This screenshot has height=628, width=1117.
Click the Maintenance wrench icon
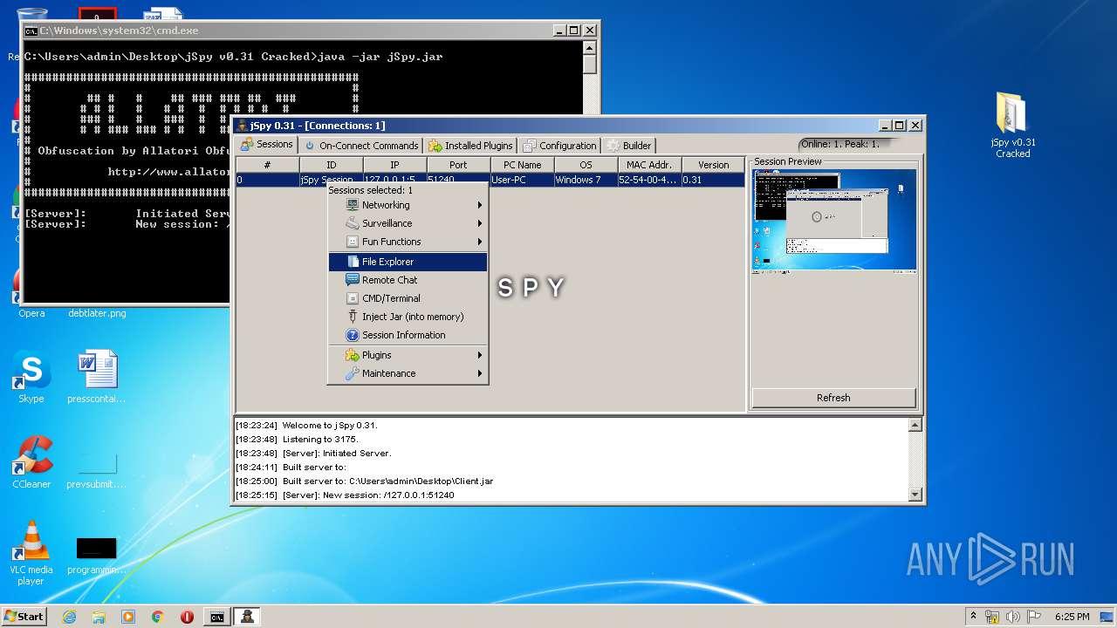click(353, 373)
